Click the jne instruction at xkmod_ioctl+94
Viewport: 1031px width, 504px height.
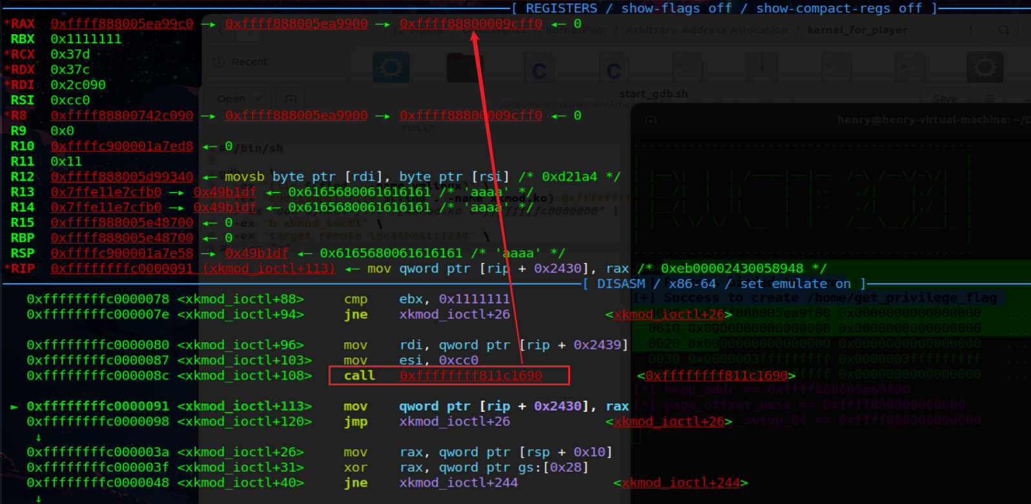coord(427,315)
